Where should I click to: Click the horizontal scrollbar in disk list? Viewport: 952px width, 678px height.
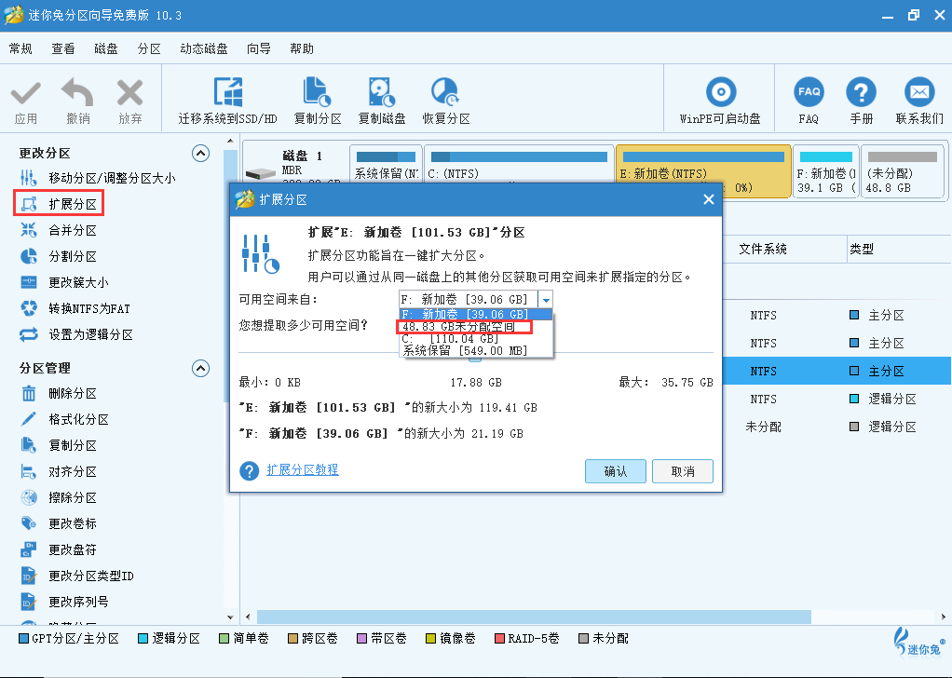(x=534, y=617)
